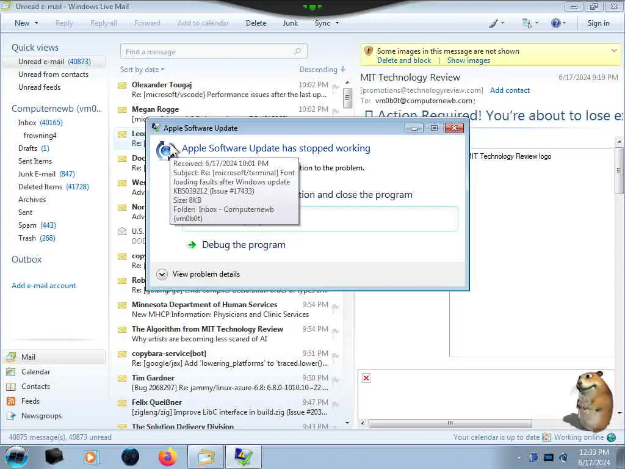Open the paintbrush colorizer icon in toolbar
The width and height of the screenshot is (625, 469).
(493, 23)
